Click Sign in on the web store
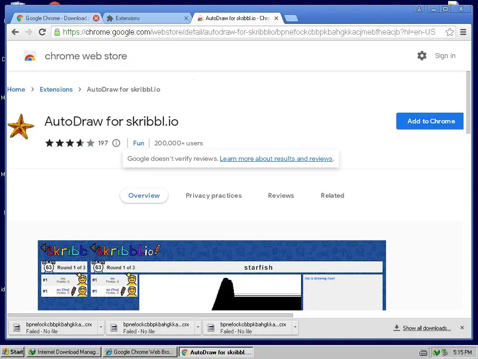The width and height of the screenshot is (478, 359). (445, 56)
